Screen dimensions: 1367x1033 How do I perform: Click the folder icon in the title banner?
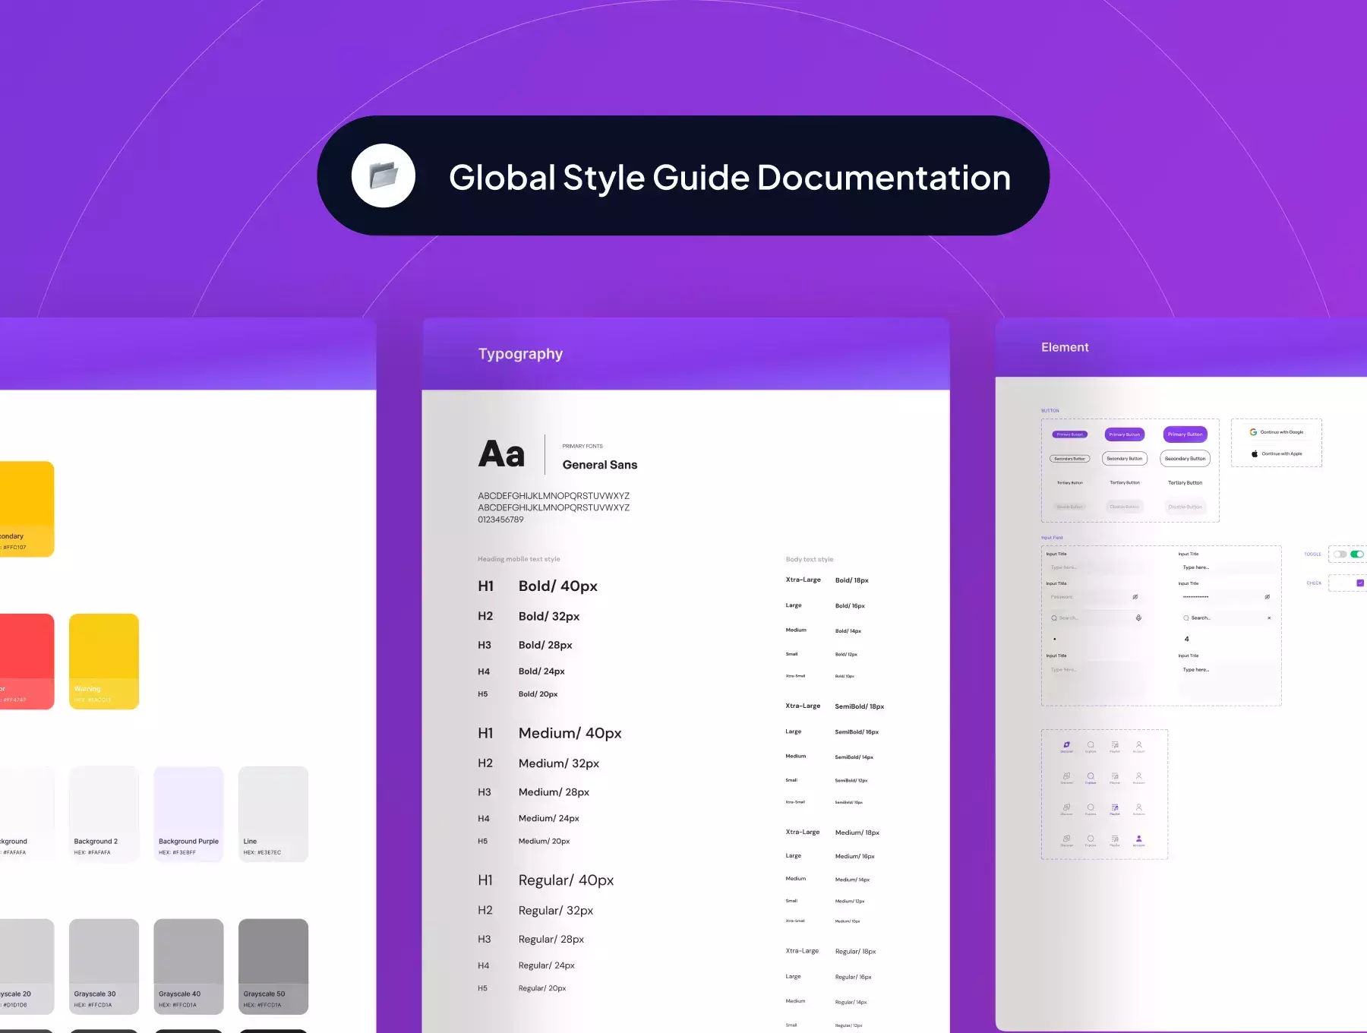pyautogui.click(x=384, y=175)
